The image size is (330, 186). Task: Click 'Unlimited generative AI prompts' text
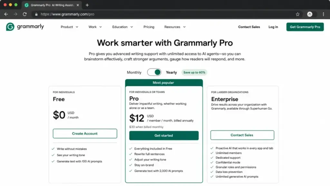point(237,177)
